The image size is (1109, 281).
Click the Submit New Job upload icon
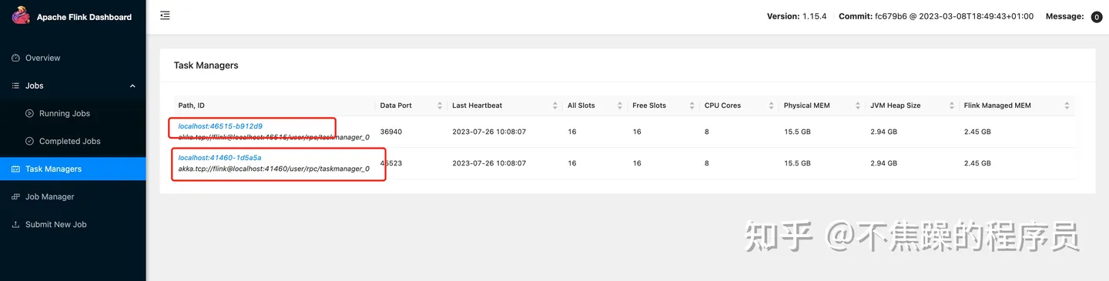16,224
